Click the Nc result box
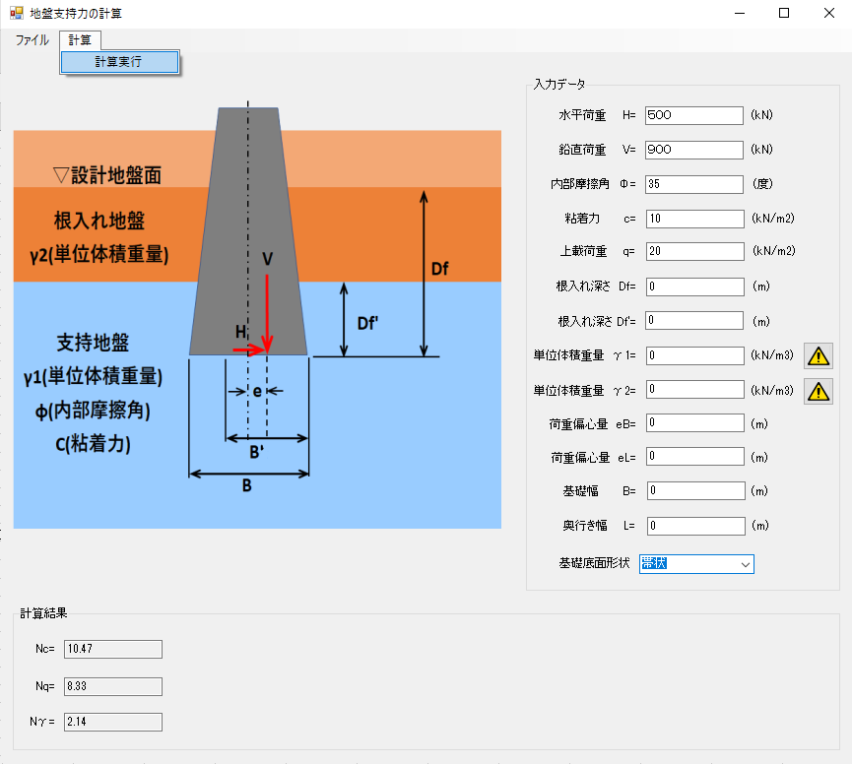Screen dimensions: 852x764 pyautogui.click(x=112, y=649)
